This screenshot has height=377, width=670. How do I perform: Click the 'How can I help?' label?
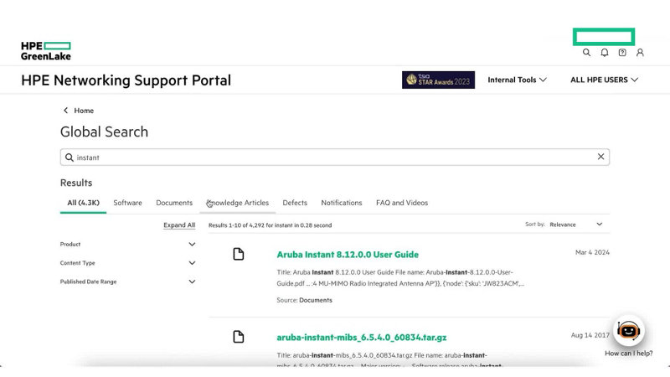pos(629,354)
